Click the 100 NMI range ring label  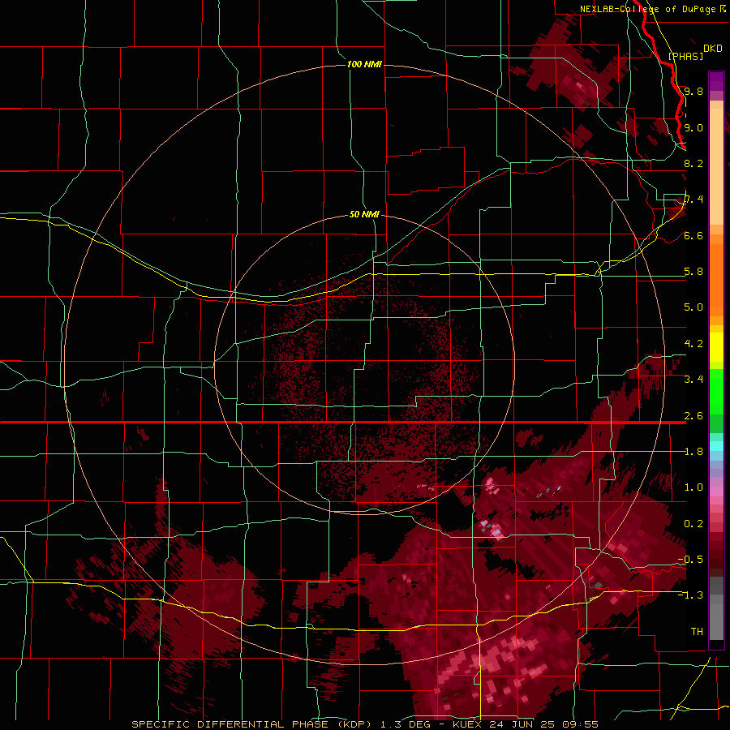364,64
